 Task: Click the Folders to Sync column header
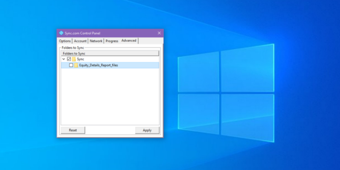(x=110, y=54)
